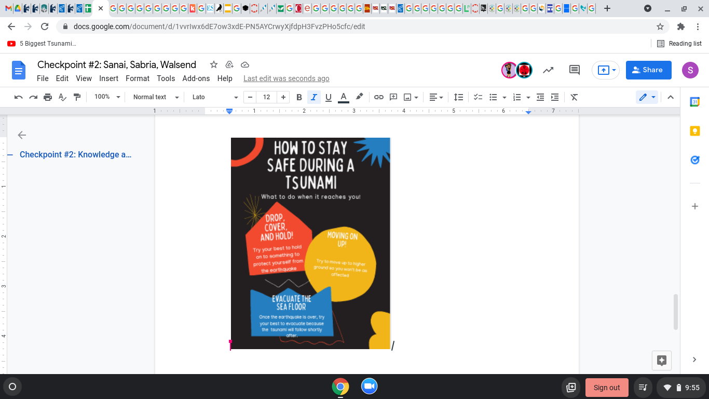Click the print icon in toolbar
The height and width of the screenshot is (399, 709).
48,97
